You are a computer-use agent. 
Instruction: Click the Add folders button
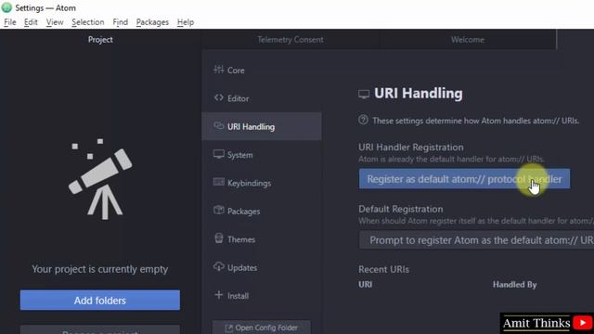point(100,301)
